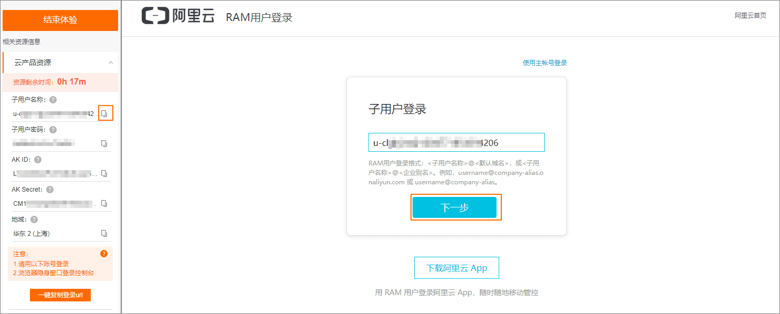Show help for 子用户名称
The image size is (780, 314).
(53, 100)
